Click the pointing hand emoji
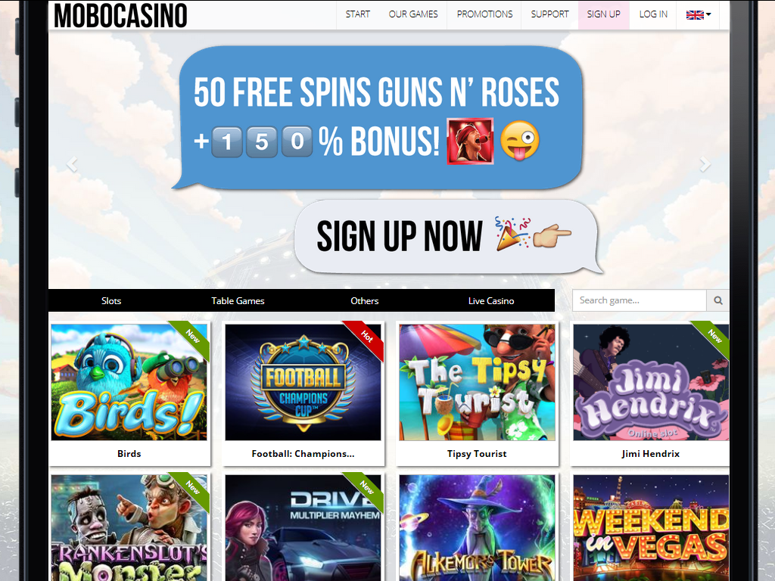The image size is (775, 581). point(552,235)
